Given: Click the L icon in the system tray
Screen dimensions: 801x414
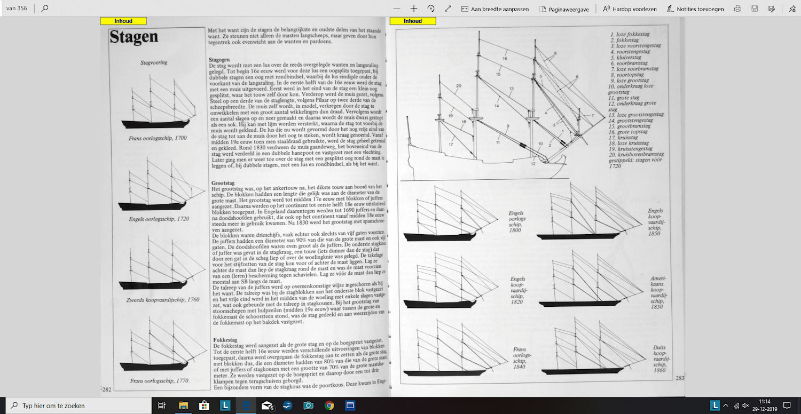Looking at the screenshot, I should [x=716, y=405].
